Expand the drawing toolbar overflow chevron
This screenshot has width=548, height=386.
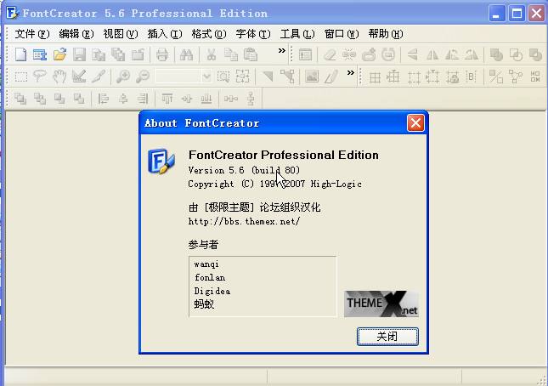(351, 73)
